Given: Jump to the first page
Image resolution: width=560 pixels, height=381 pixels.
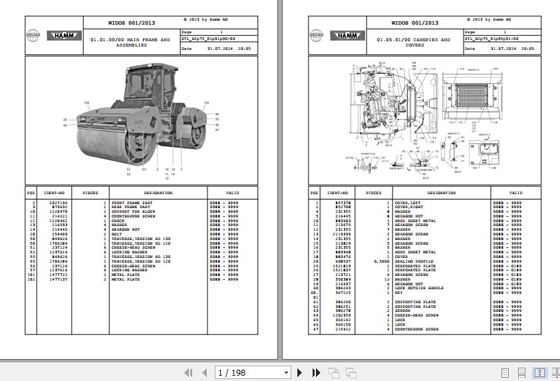Looking at the screenshot, I should click(x=188, y=373).
